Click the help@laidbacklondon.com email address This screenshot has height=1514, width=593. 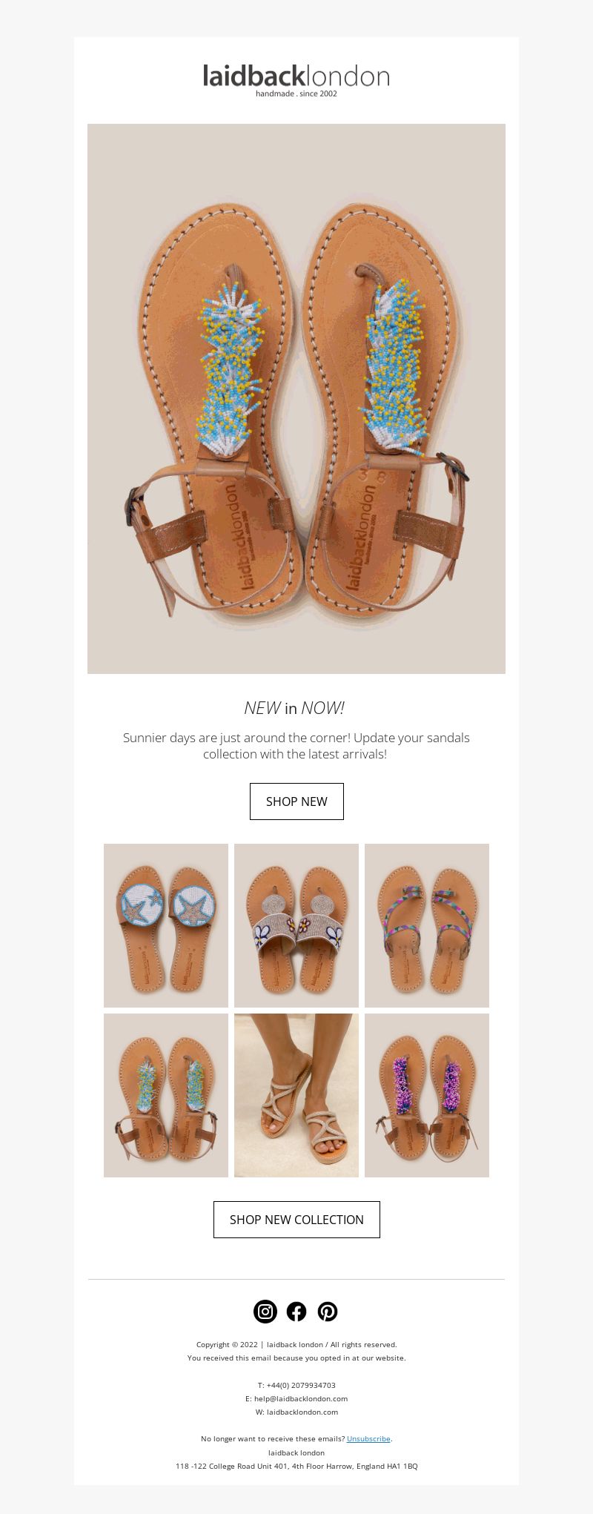pos(301,1398)
